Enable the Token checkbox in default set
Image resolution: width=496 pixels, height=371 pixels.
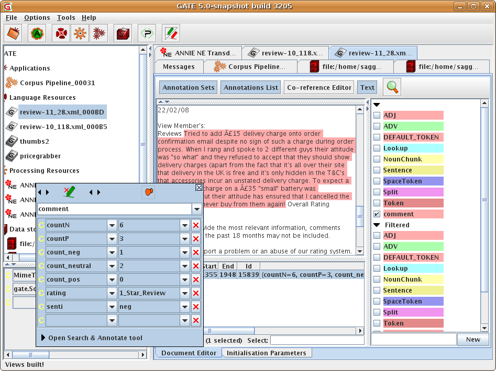[377, 203]
